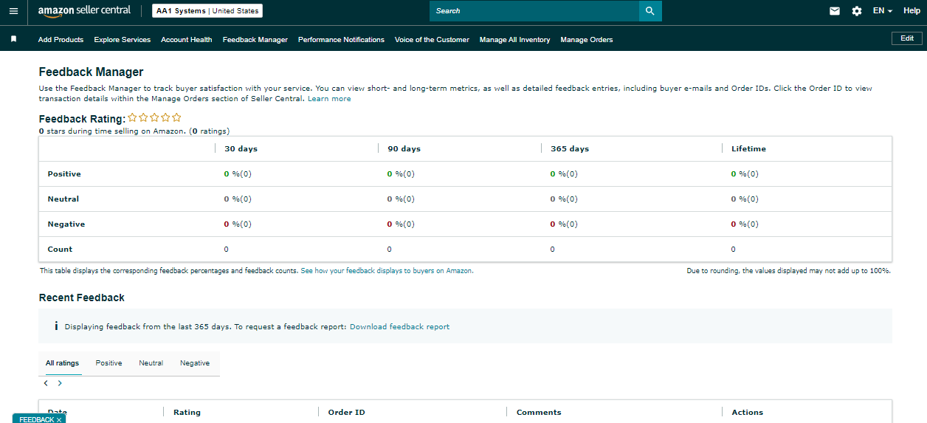Click the Positive row label
Image resolution: width=927 pixels, height=423 pixels.
pyautogui.click(x=64, y=174)
